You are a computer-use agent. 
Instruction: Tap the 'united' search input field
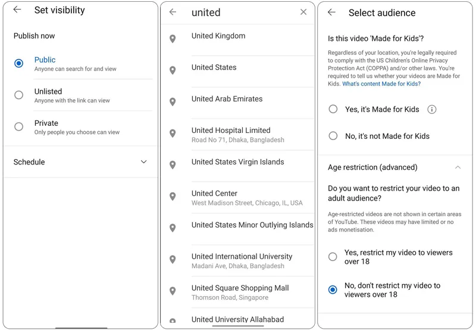point(238,12)
